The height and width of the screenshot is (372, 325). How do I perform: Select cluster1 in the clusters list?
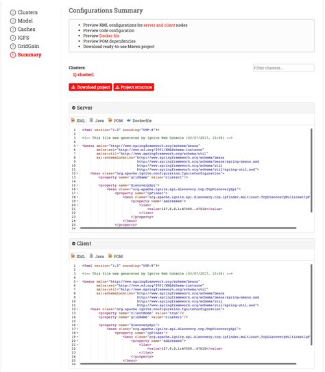(x=83, y=75)
